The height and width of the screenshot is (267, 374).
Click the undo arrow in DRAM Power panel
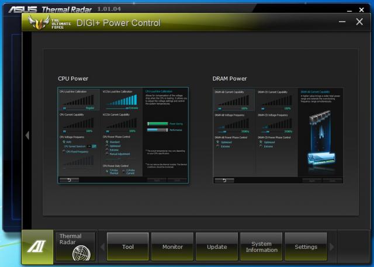point(224,179)
